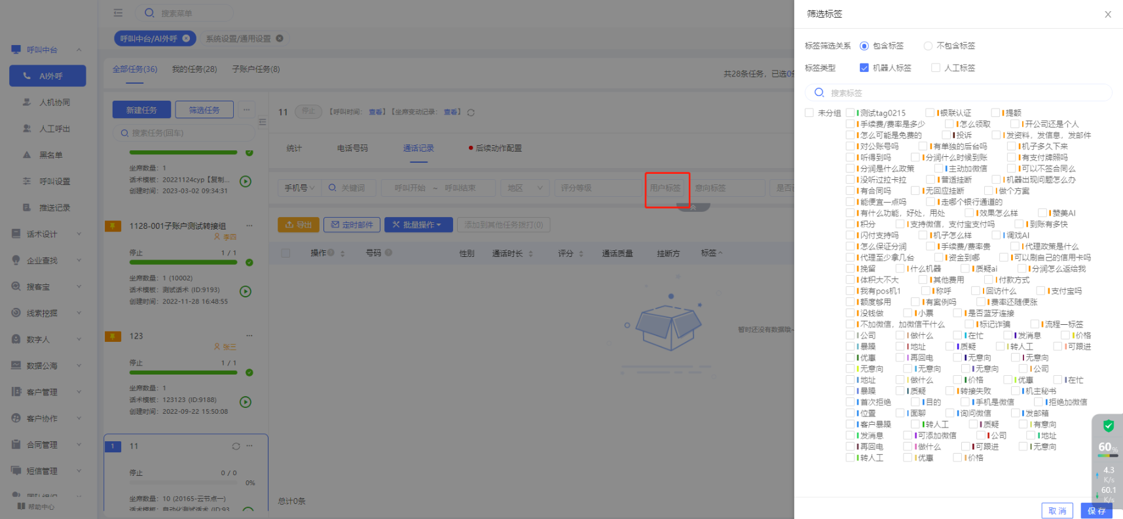Click the three-dot more button beside 筛选任务
Screen dimensions: 1123x519
246,110
